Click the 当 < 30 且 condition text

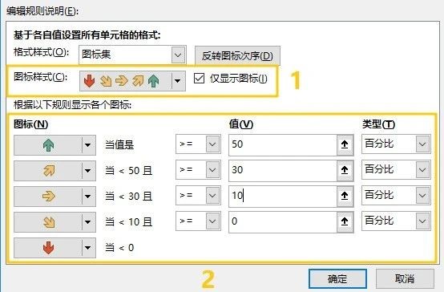(128, 197)
